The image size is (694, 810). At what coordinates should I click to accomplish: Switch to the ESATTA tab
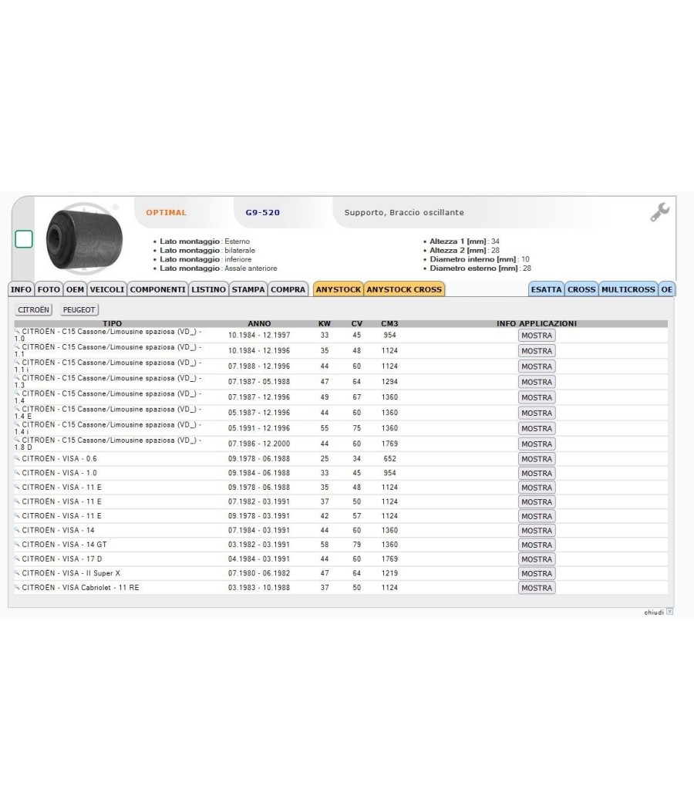(546, 289)
